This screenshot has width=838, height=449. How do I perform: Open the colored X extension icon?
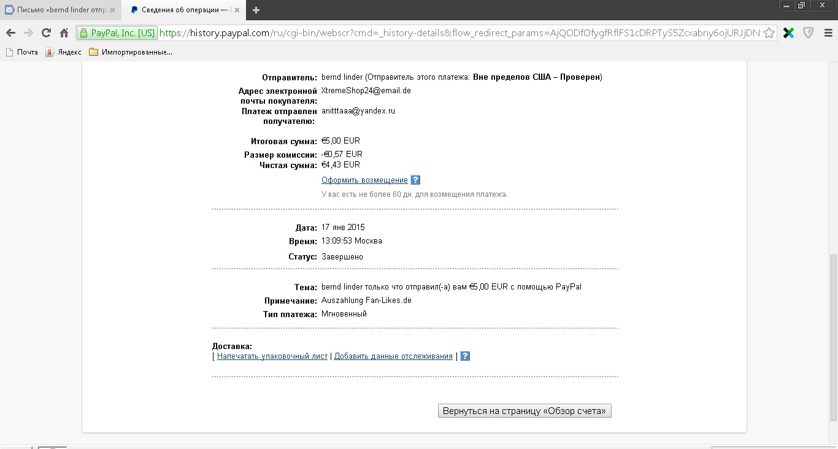coord(789,33)
